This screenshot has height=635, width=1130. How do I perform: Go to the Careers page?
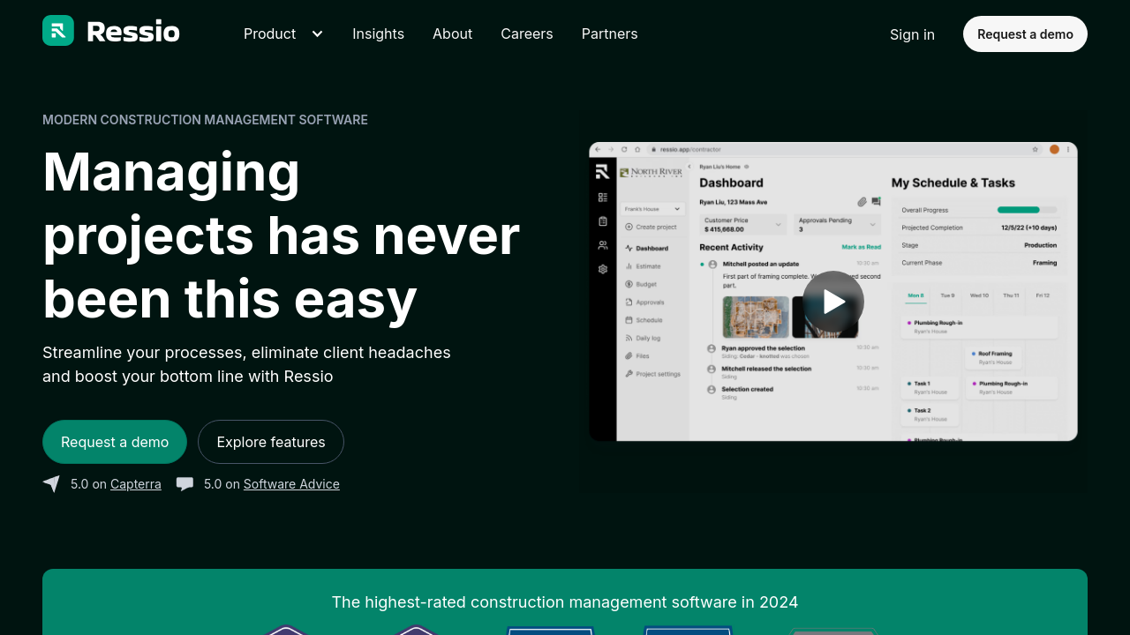click(526, 34)
